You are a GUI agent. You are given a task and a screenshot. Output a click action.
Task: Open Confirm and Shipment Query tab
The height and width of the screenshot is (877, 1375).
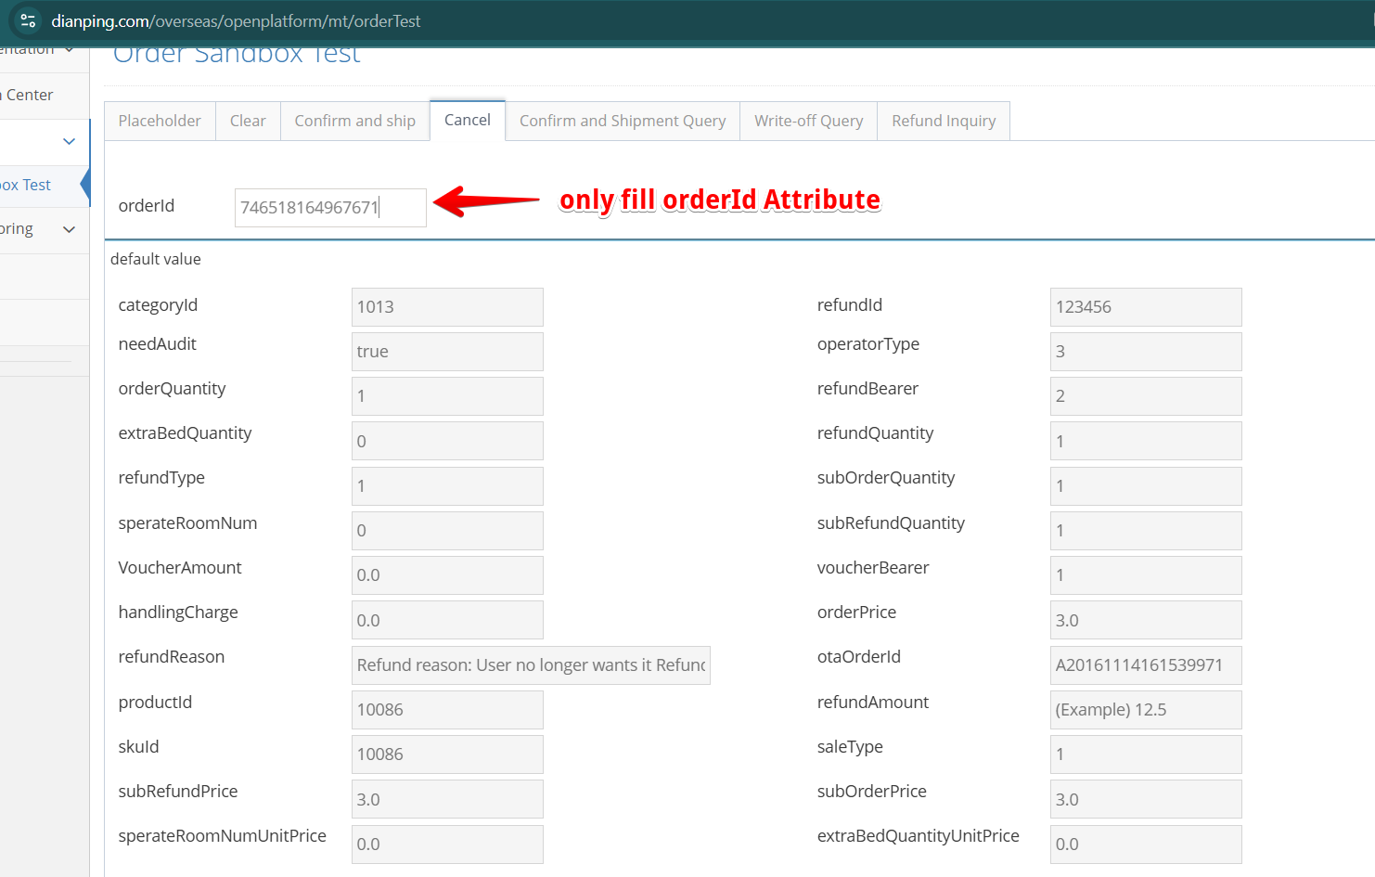623,121
